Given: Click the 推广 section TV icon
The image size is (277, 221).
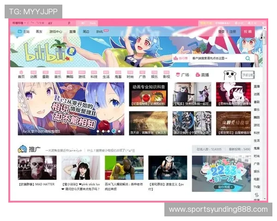Looking at the screenshot, I should tap(22, 149).
